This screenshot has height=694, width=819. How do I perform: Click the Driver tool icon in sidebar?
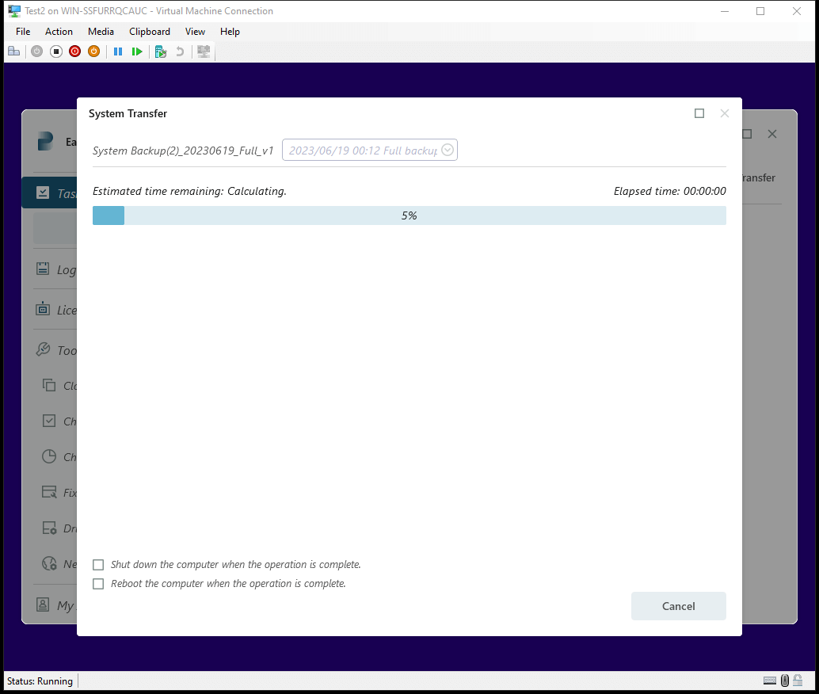coord(49,528)
